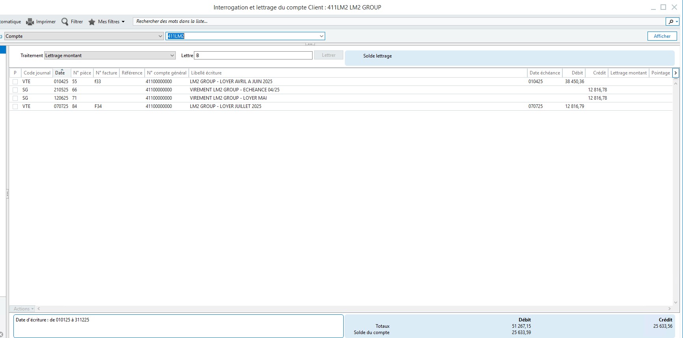Open the Traitement Lettrage montant dropdown
Image resolution: width=683 pixels, height=338 pixels.
[172, 56]
